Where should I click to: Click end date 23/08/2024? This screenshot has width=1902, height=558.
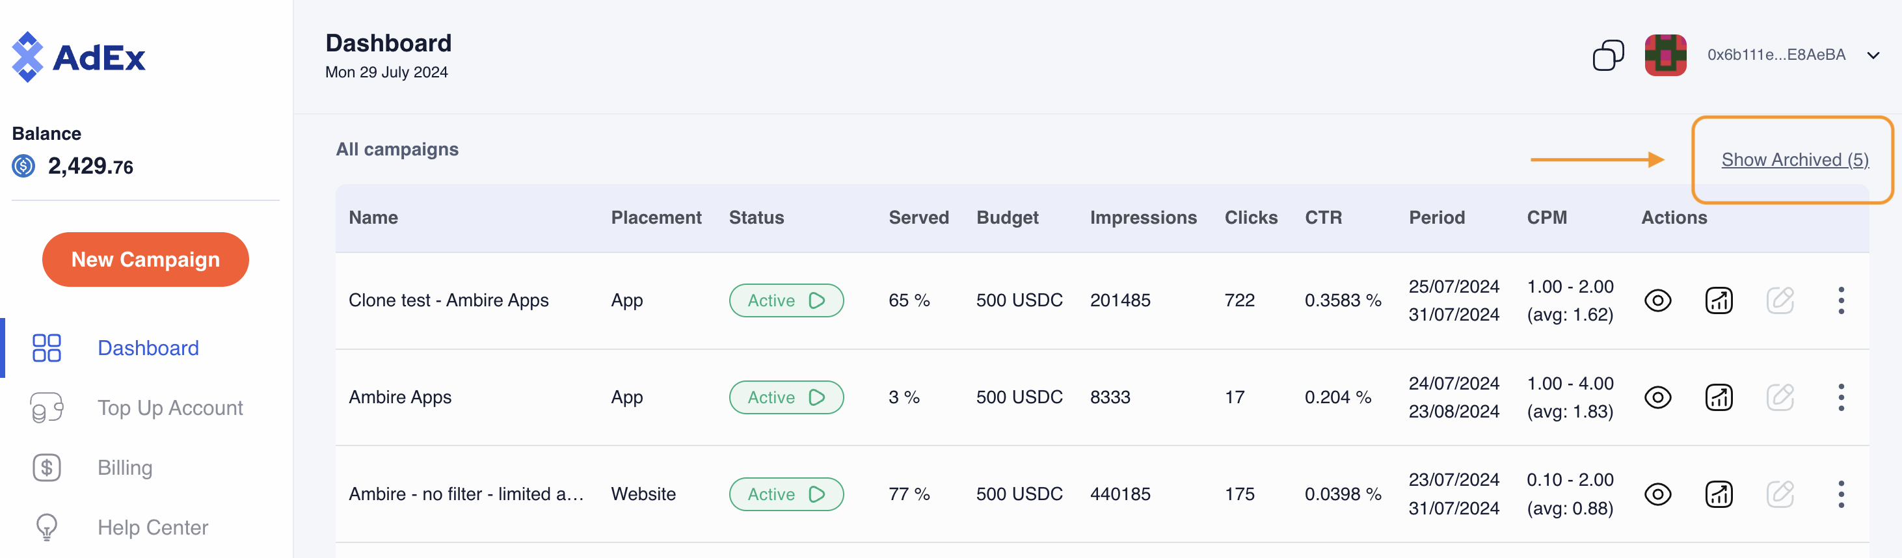click(1454, 411)
